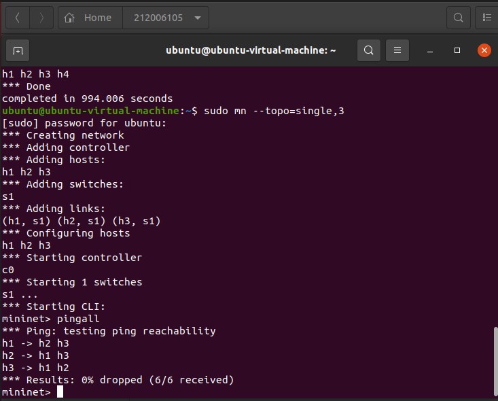Image resolution: width=498 pixels, height=401 pixels.
Task: Close the terminal window
Action: (484, 50)
